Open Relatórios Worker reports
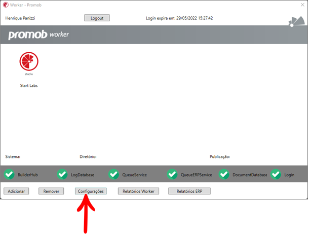Viewport: 311px width, 235px height. point(138,191)
